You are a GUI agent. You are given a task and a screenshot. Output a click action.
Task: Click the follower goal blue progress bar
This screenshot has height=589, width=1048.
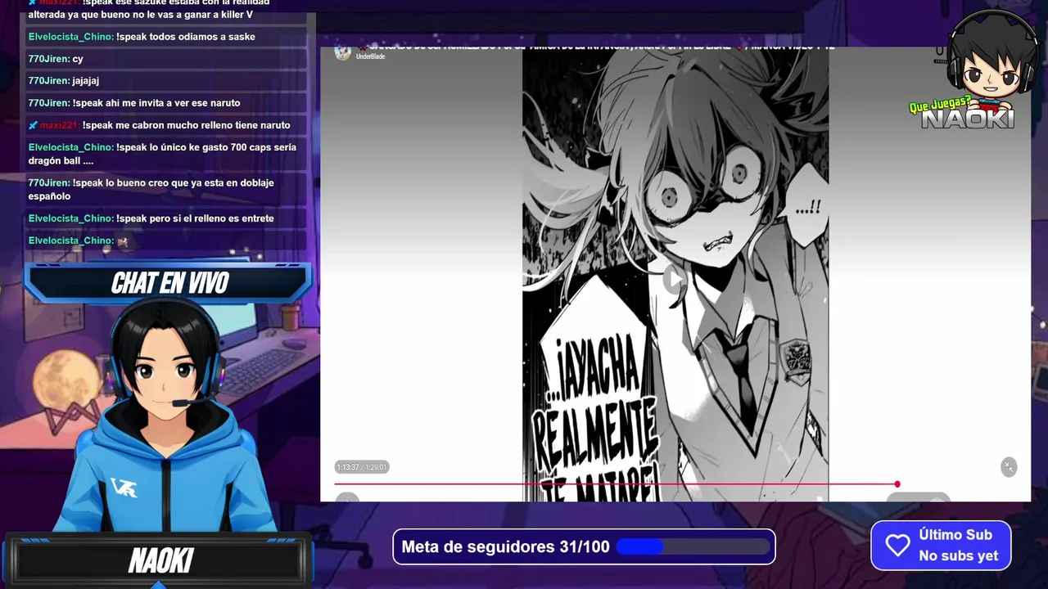click(693, 546)
